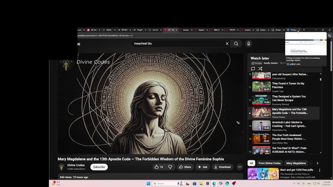The image size is (333, 187).
Task: Open the 'Start and get 1200 free pulls' ad thumbnail
Action: [x=263, y=173]
